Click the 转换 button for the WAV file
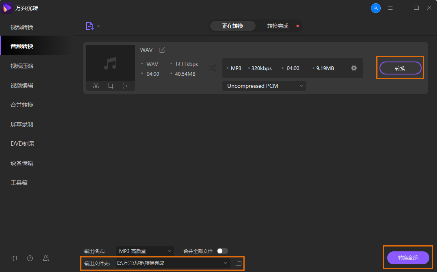This screenshot has height=272, width=437. (400, 68)
